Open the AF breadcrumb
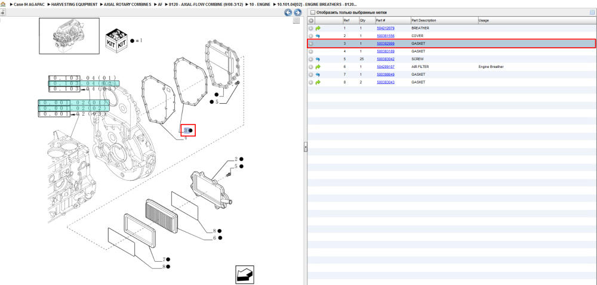The image size is (597, 285). (x=160, y=4)
